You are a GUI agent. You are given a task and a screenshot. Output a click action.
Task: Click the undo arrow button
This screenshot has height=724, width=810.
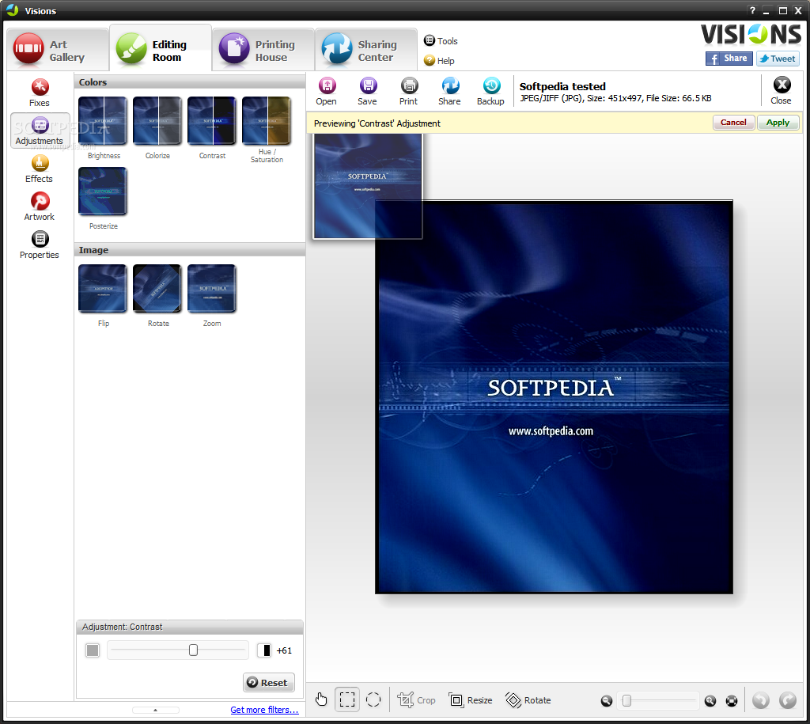click(760, 700)
